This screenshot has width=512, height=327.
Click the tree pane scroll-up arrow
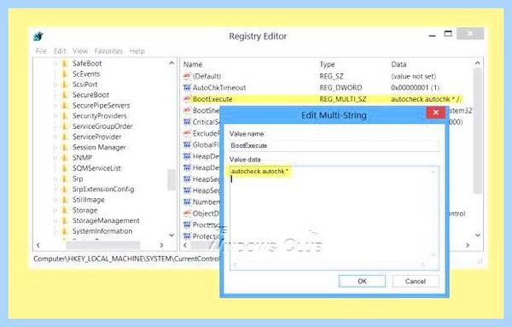click(172, 63)
